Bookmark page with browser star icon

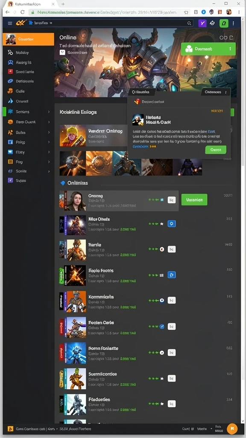(x=186, y=12)
